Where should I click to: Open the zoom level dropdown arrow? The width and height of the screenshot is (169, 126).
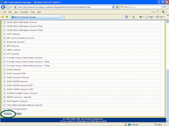click(x=165, y=124)
